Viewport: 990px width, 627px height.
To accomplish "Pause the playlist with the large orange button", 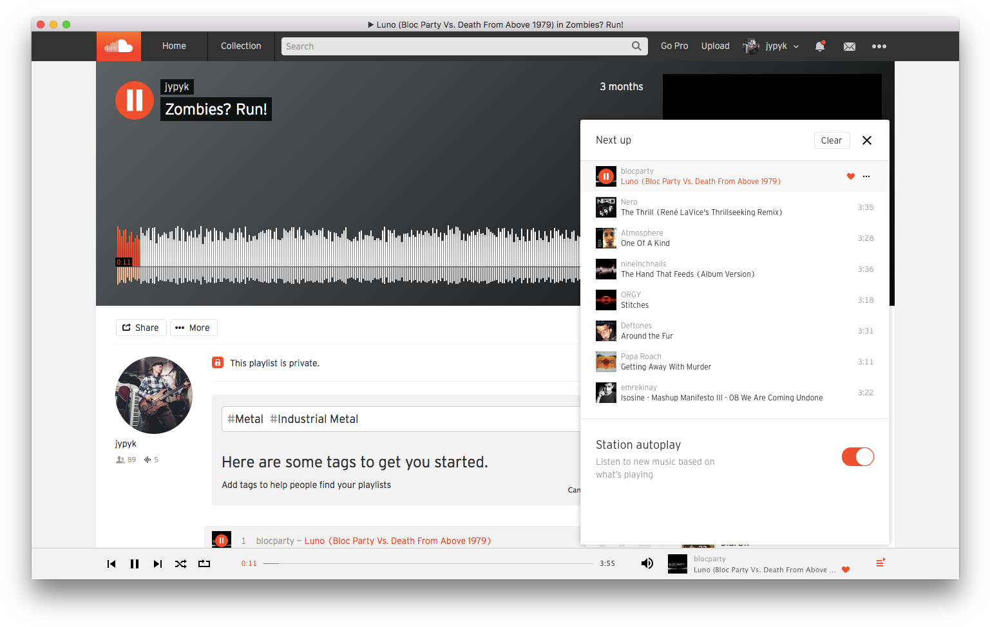I will 135,100.
